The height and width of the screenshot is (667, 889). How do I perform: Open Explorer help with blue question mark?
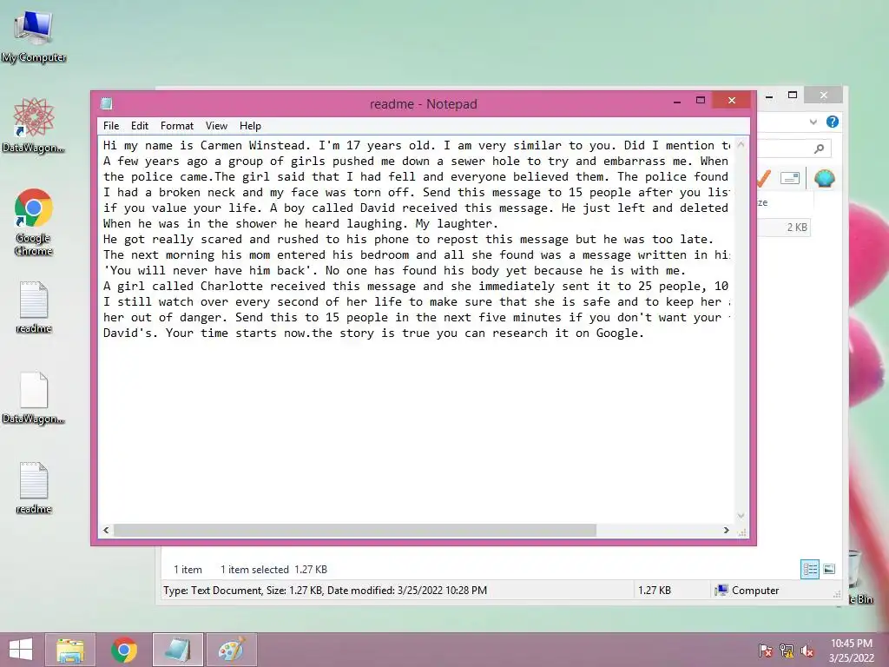coord(833,122)
